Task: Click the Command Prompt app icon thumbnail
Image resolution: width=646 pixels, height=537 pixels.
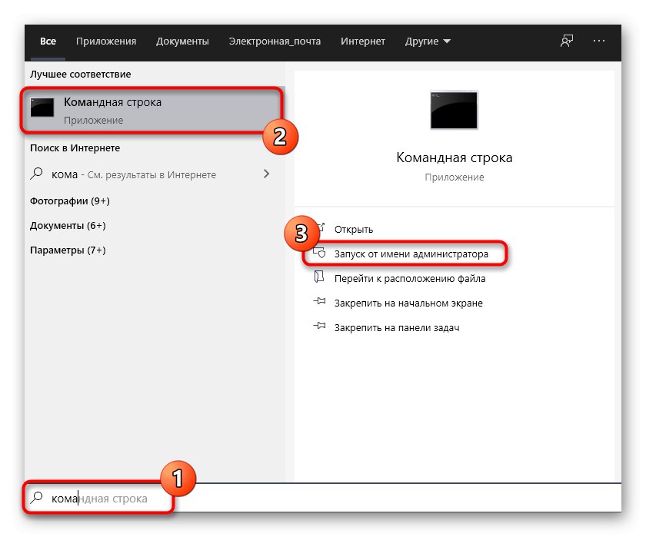Action: tap(40, 108)
